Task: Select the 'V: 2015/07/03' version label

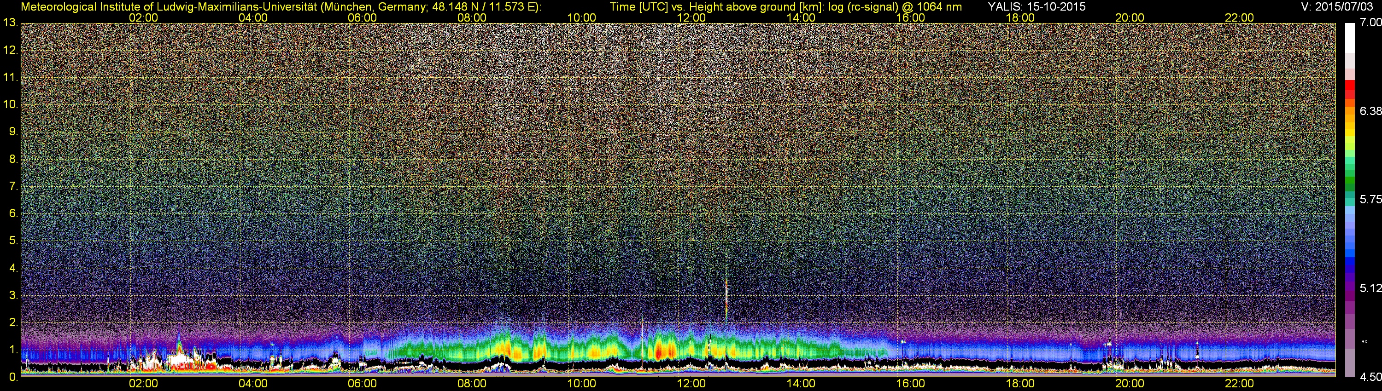Action: click(x=1336, y=6)
